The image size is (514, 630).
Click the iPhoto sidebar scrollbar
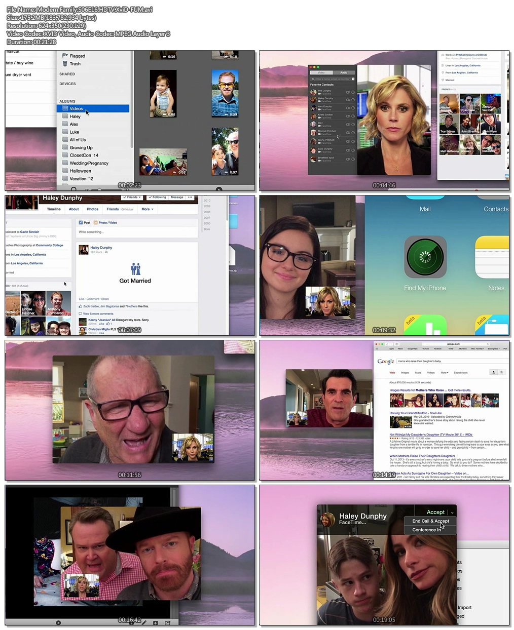pos(132,101)
